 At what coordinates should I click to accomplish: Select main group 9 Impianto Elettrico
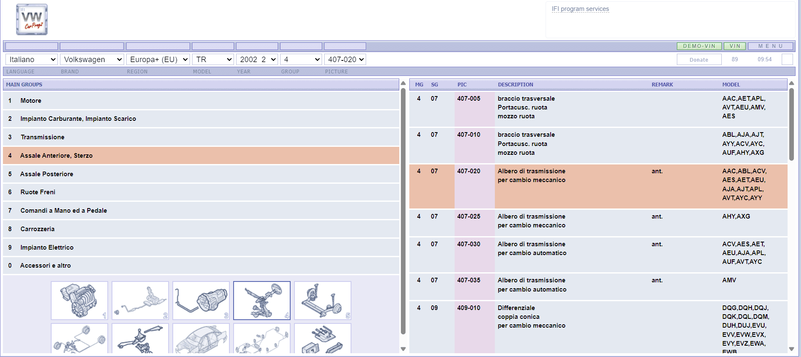tap(201, 248)
